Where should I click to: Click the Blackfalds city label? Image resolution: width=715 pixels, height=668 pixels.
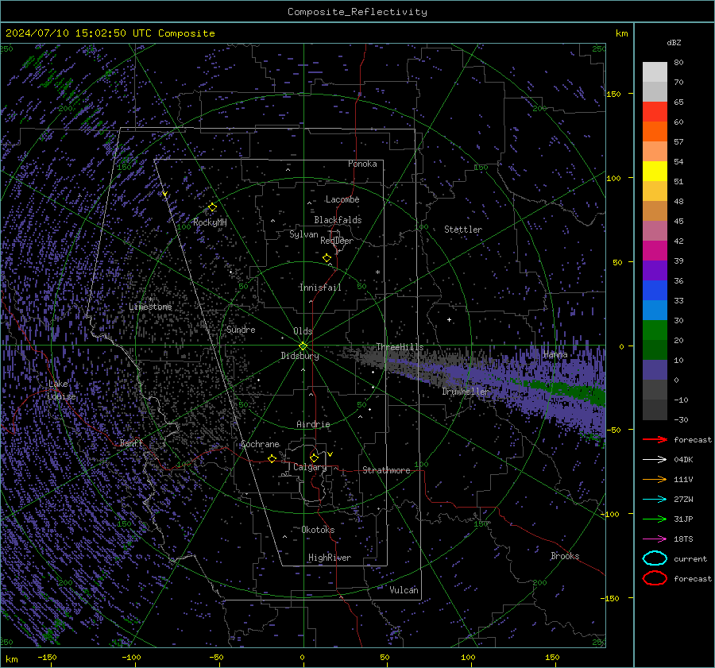(x=338, y=220)
